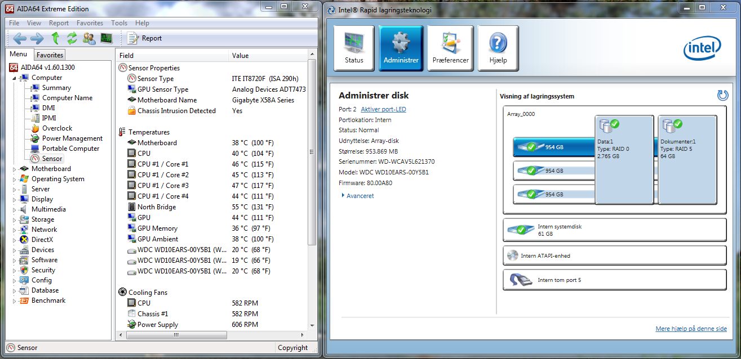Open Mere hjælp på denne side link
741x359 pixels.
[x=691, y=329]
